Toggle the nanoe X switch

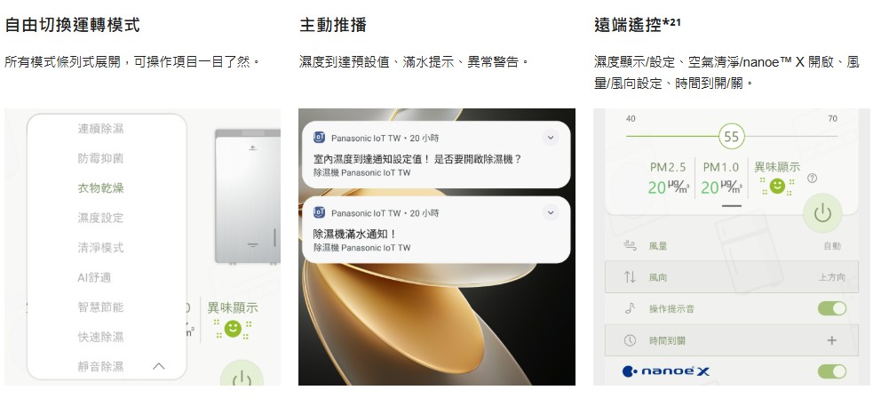tap(832, 371)
